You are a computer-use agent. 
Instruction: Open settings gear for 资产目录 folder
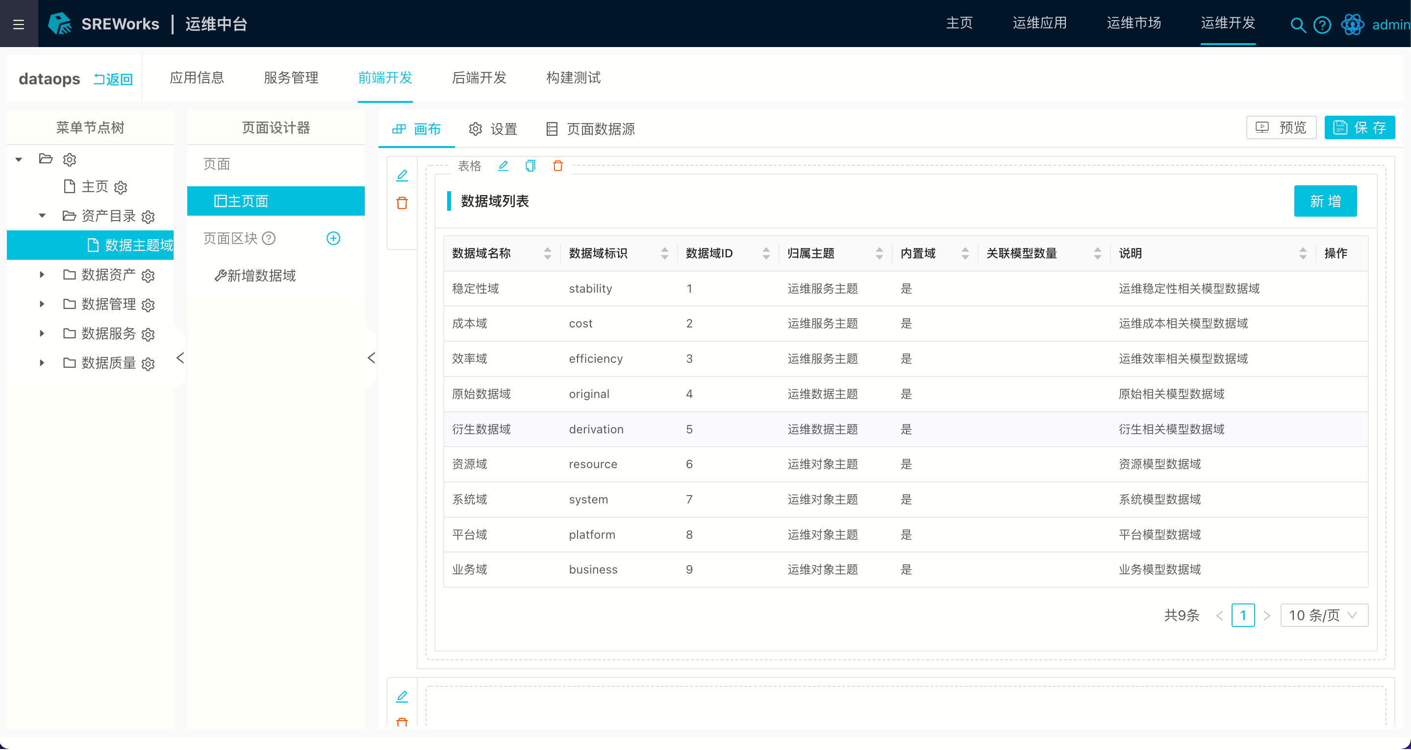[148, 217]
